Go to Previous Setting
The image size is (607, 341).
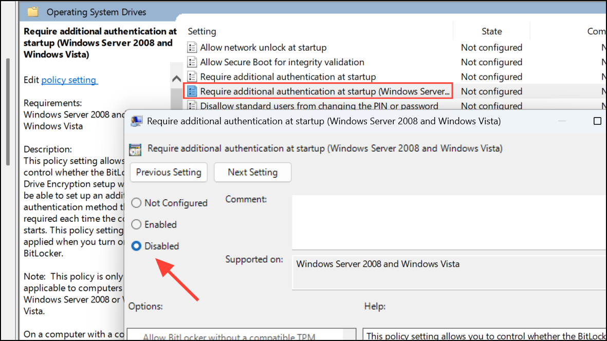[169, 173]
